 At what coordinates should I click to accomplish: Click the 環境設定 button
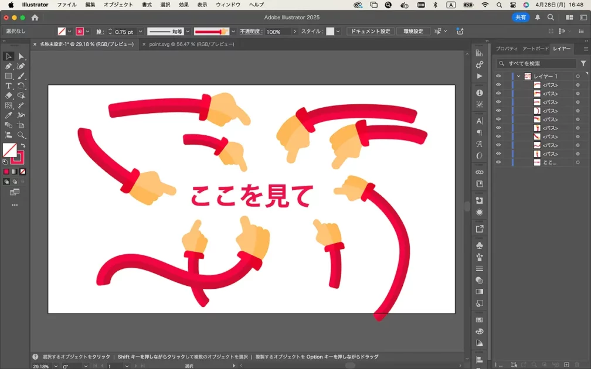413,31
